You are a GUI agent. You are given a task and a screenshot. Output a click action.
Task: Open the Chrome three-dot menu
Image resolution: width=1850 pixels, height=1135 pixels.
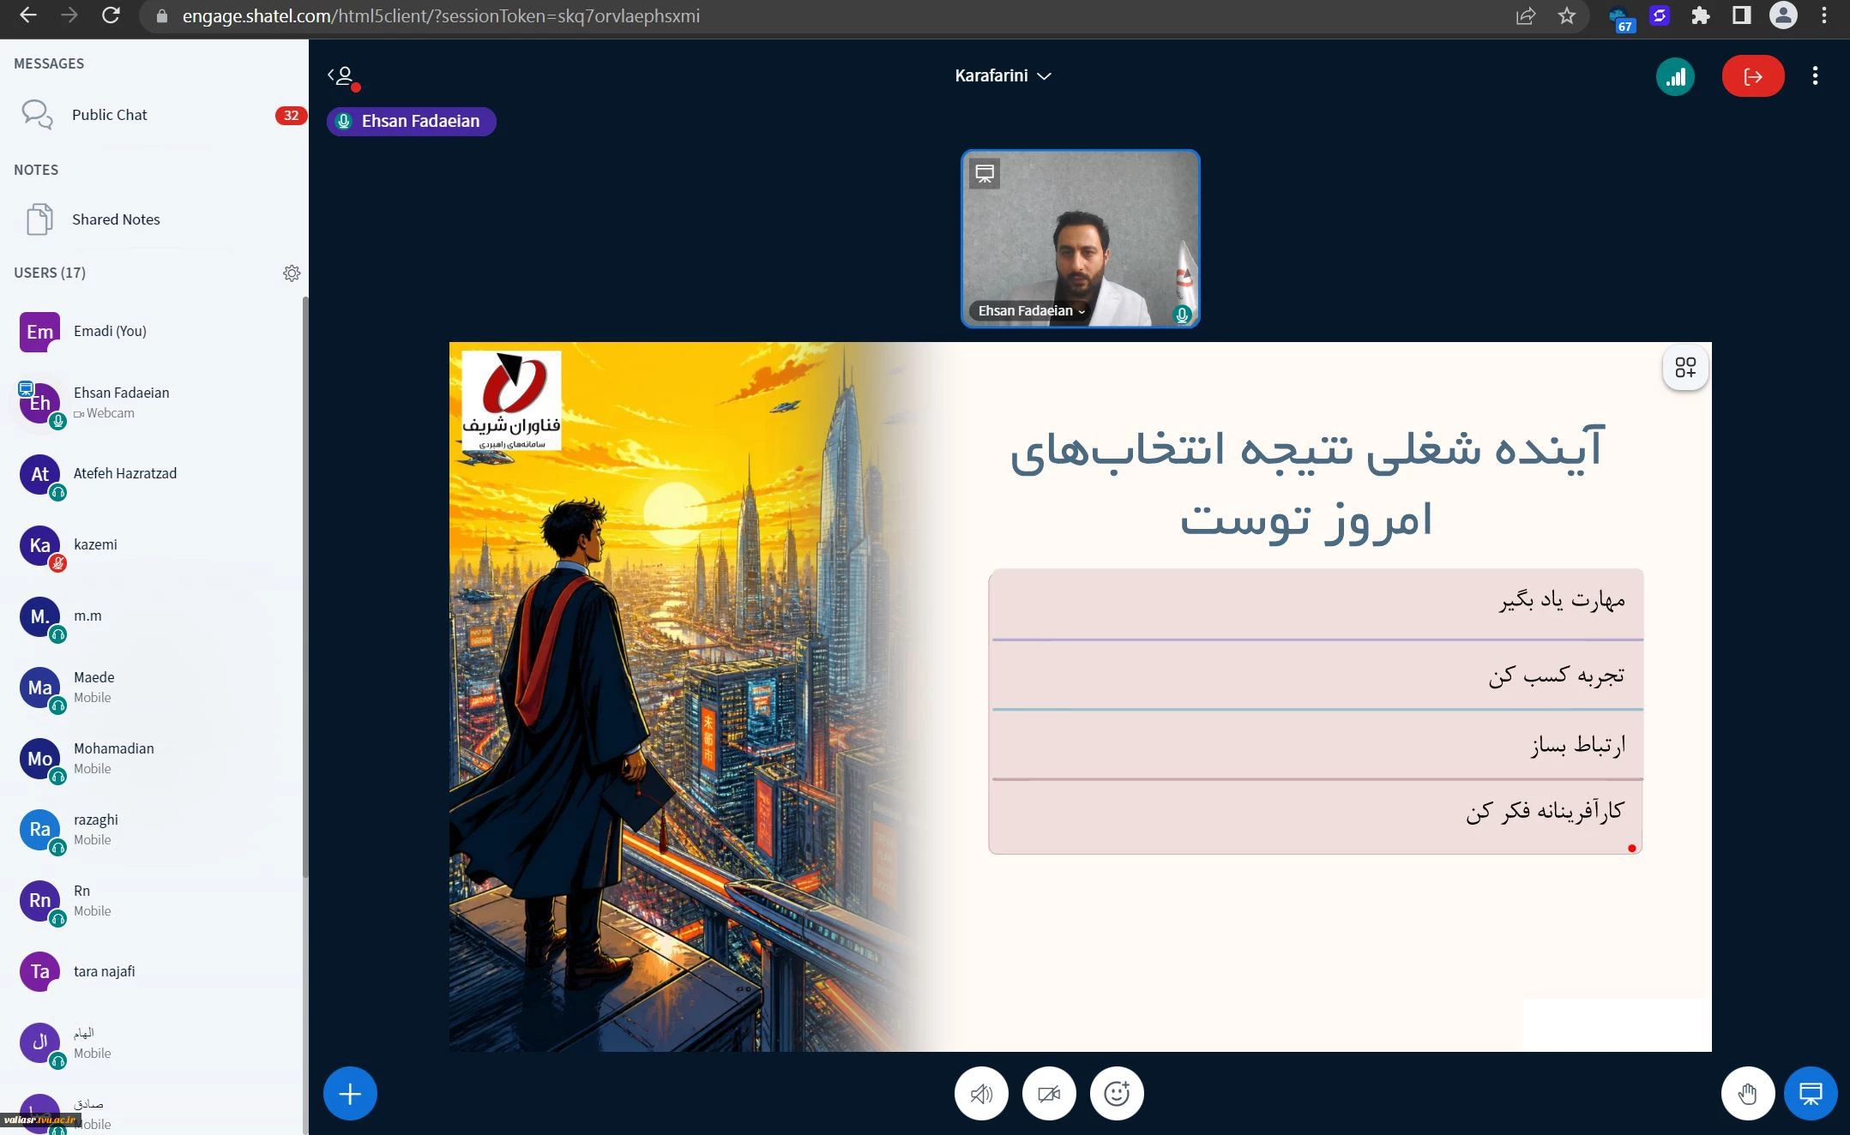coord(1824,16)
